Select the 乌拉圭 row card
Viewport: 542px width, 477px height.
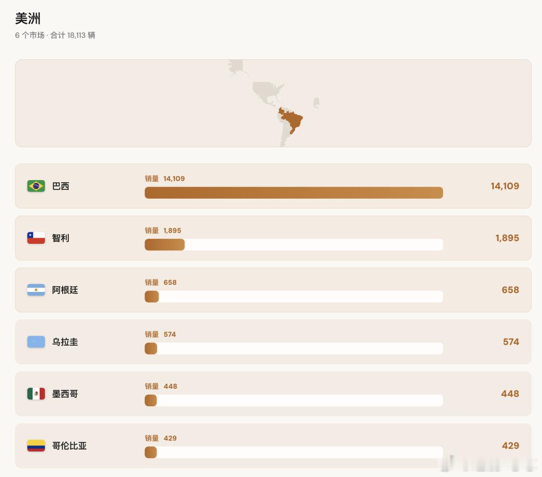tap(273, 342)
